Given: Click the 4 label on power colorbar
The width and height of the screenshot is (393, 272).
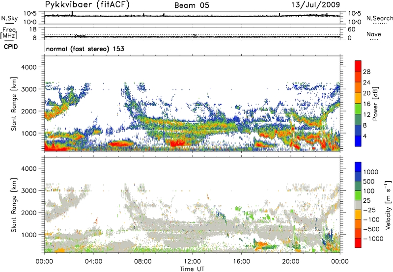Looking at the screenshot, I should click(365, 136).
